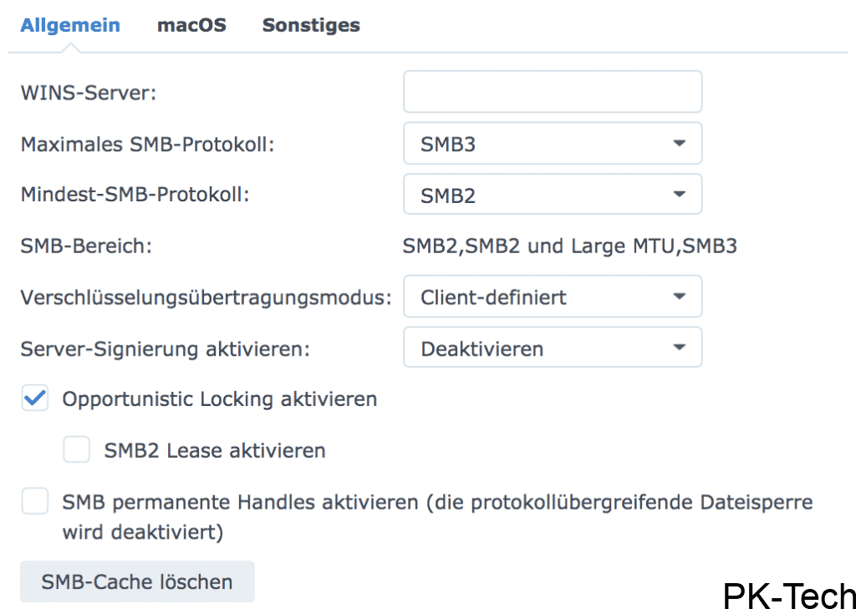This screenshot has width=856, height=609.
Task: Enable the SMB2 Lease aktivieren checkbox
Action: [x=77, y=451]
